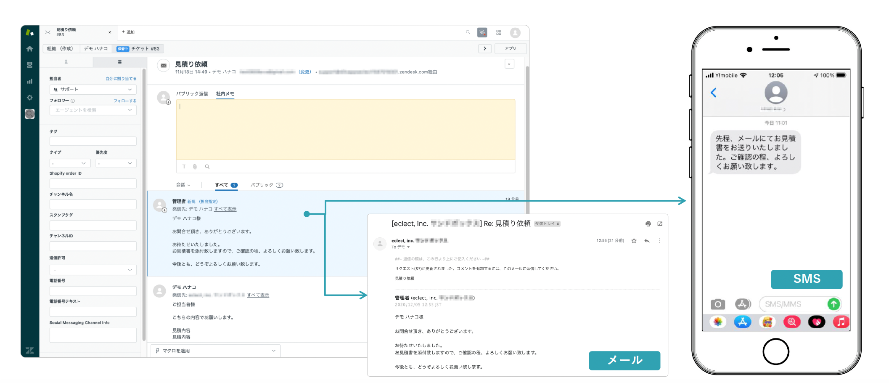
Task: Click the + 追加 tab button
Action: pyautogui.click(x=128, y=32)
